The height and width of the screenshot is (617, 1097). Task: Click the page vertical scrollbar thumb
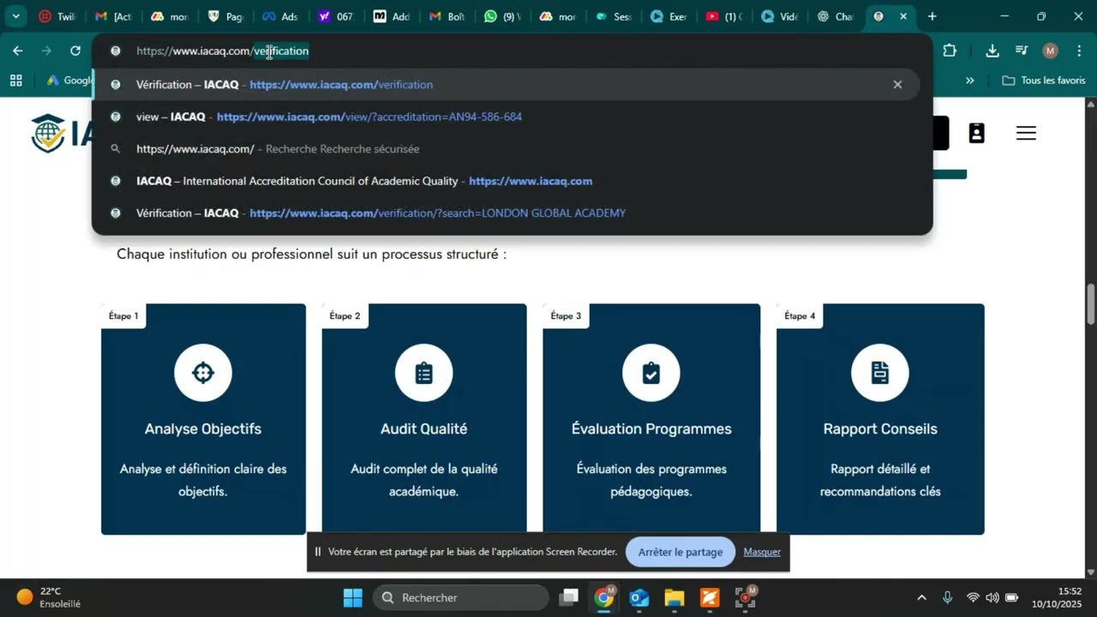(x=1091, y=304)
